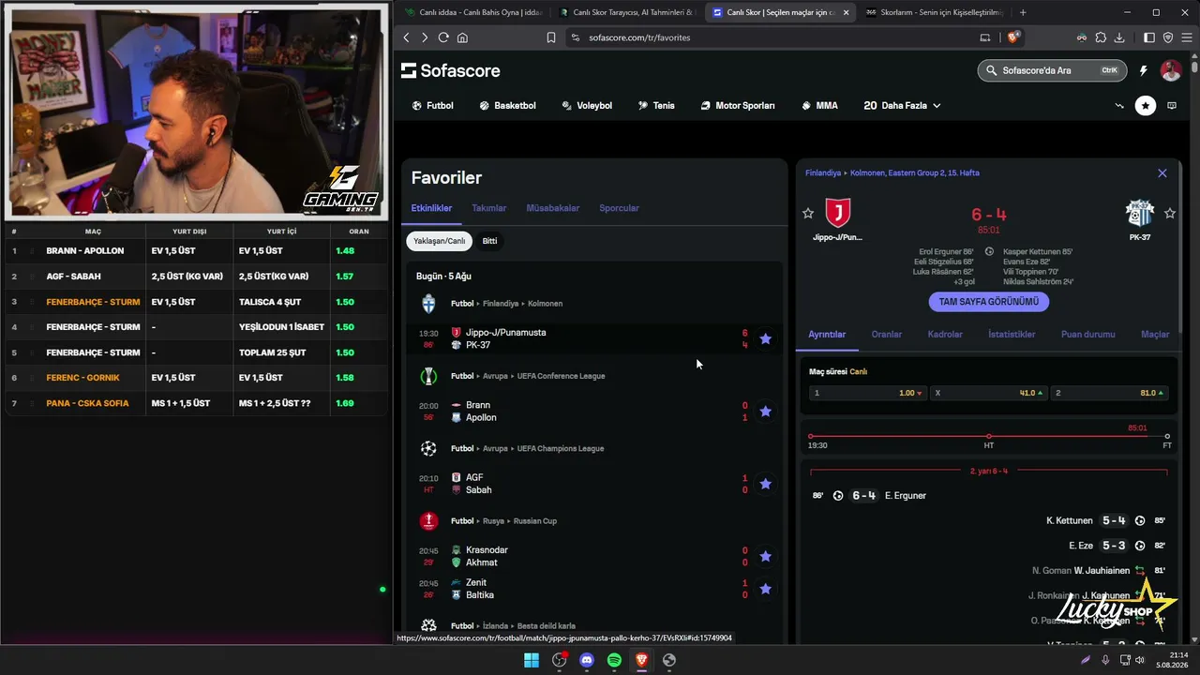Click the TAM SAYFA GÖRÜNÜMÜ button
1200x675 pixels.
coord(989,302)
